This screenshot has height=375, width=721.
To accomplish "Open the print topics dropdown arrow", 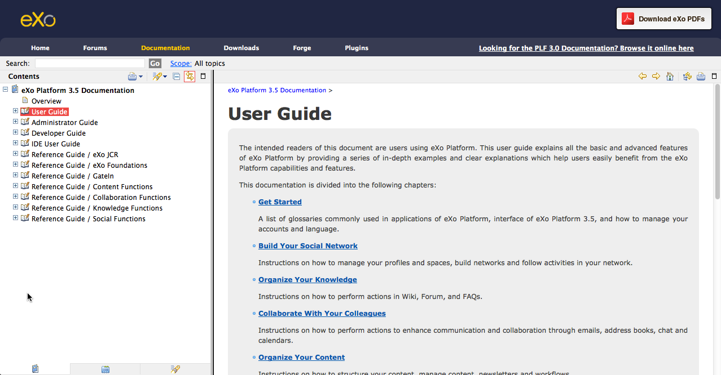I will tap(141, 77).
